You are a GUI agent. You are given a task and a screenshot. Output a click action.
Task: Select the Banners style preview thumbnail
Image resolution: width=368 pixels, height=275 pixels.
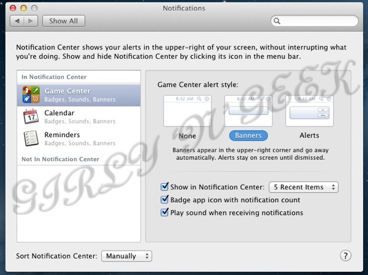point(248,111)
